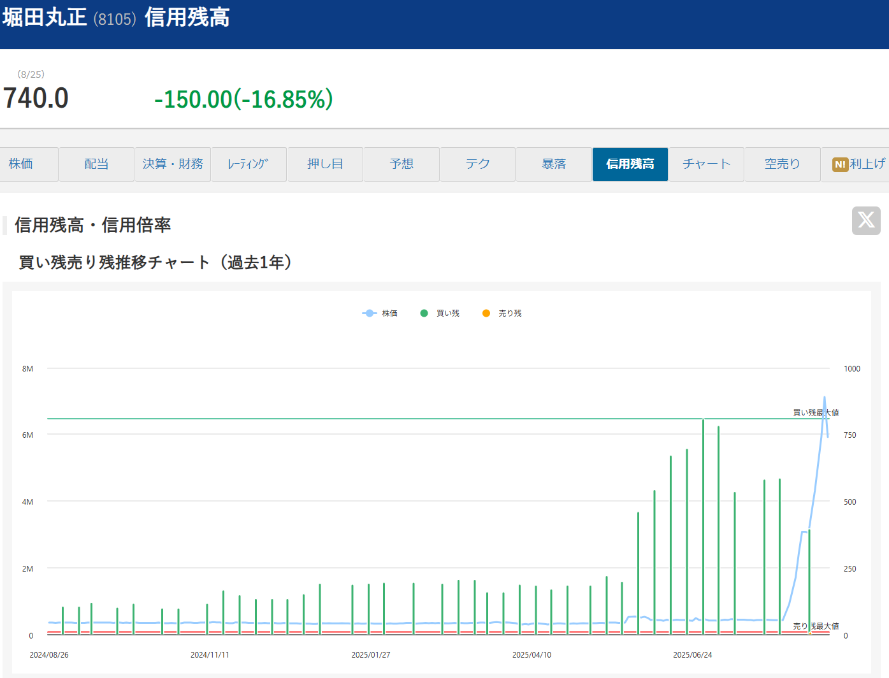The width and height of the screenshot is (889, 678).
Task: Go to the 押し目 tab
Action: tap(325, 164)
